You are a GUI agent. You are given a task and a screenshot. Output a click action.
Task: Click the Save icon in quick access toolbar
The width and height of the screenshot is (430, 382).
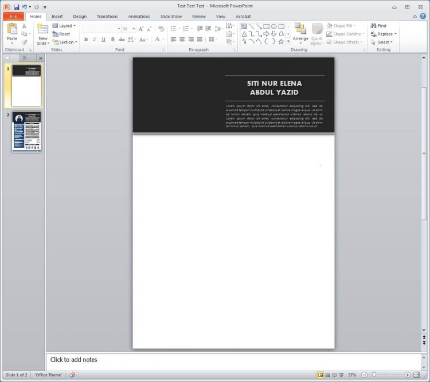[x=17, y=7]
